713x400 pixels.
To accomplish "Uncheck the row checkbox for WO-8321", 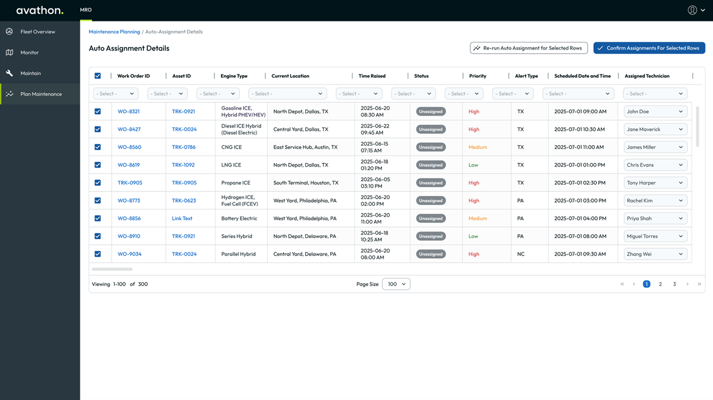I will [x=98, y=112].
